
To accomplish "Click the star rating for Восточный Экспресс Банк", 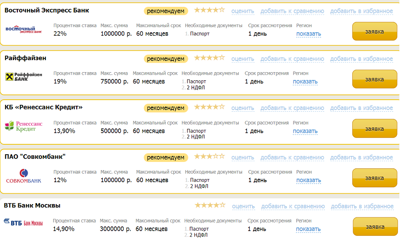I will pos(209,10).
